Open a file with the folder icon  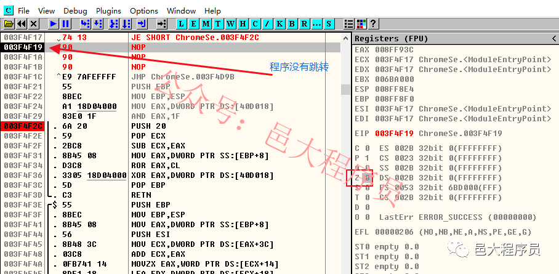coord(9,24)
